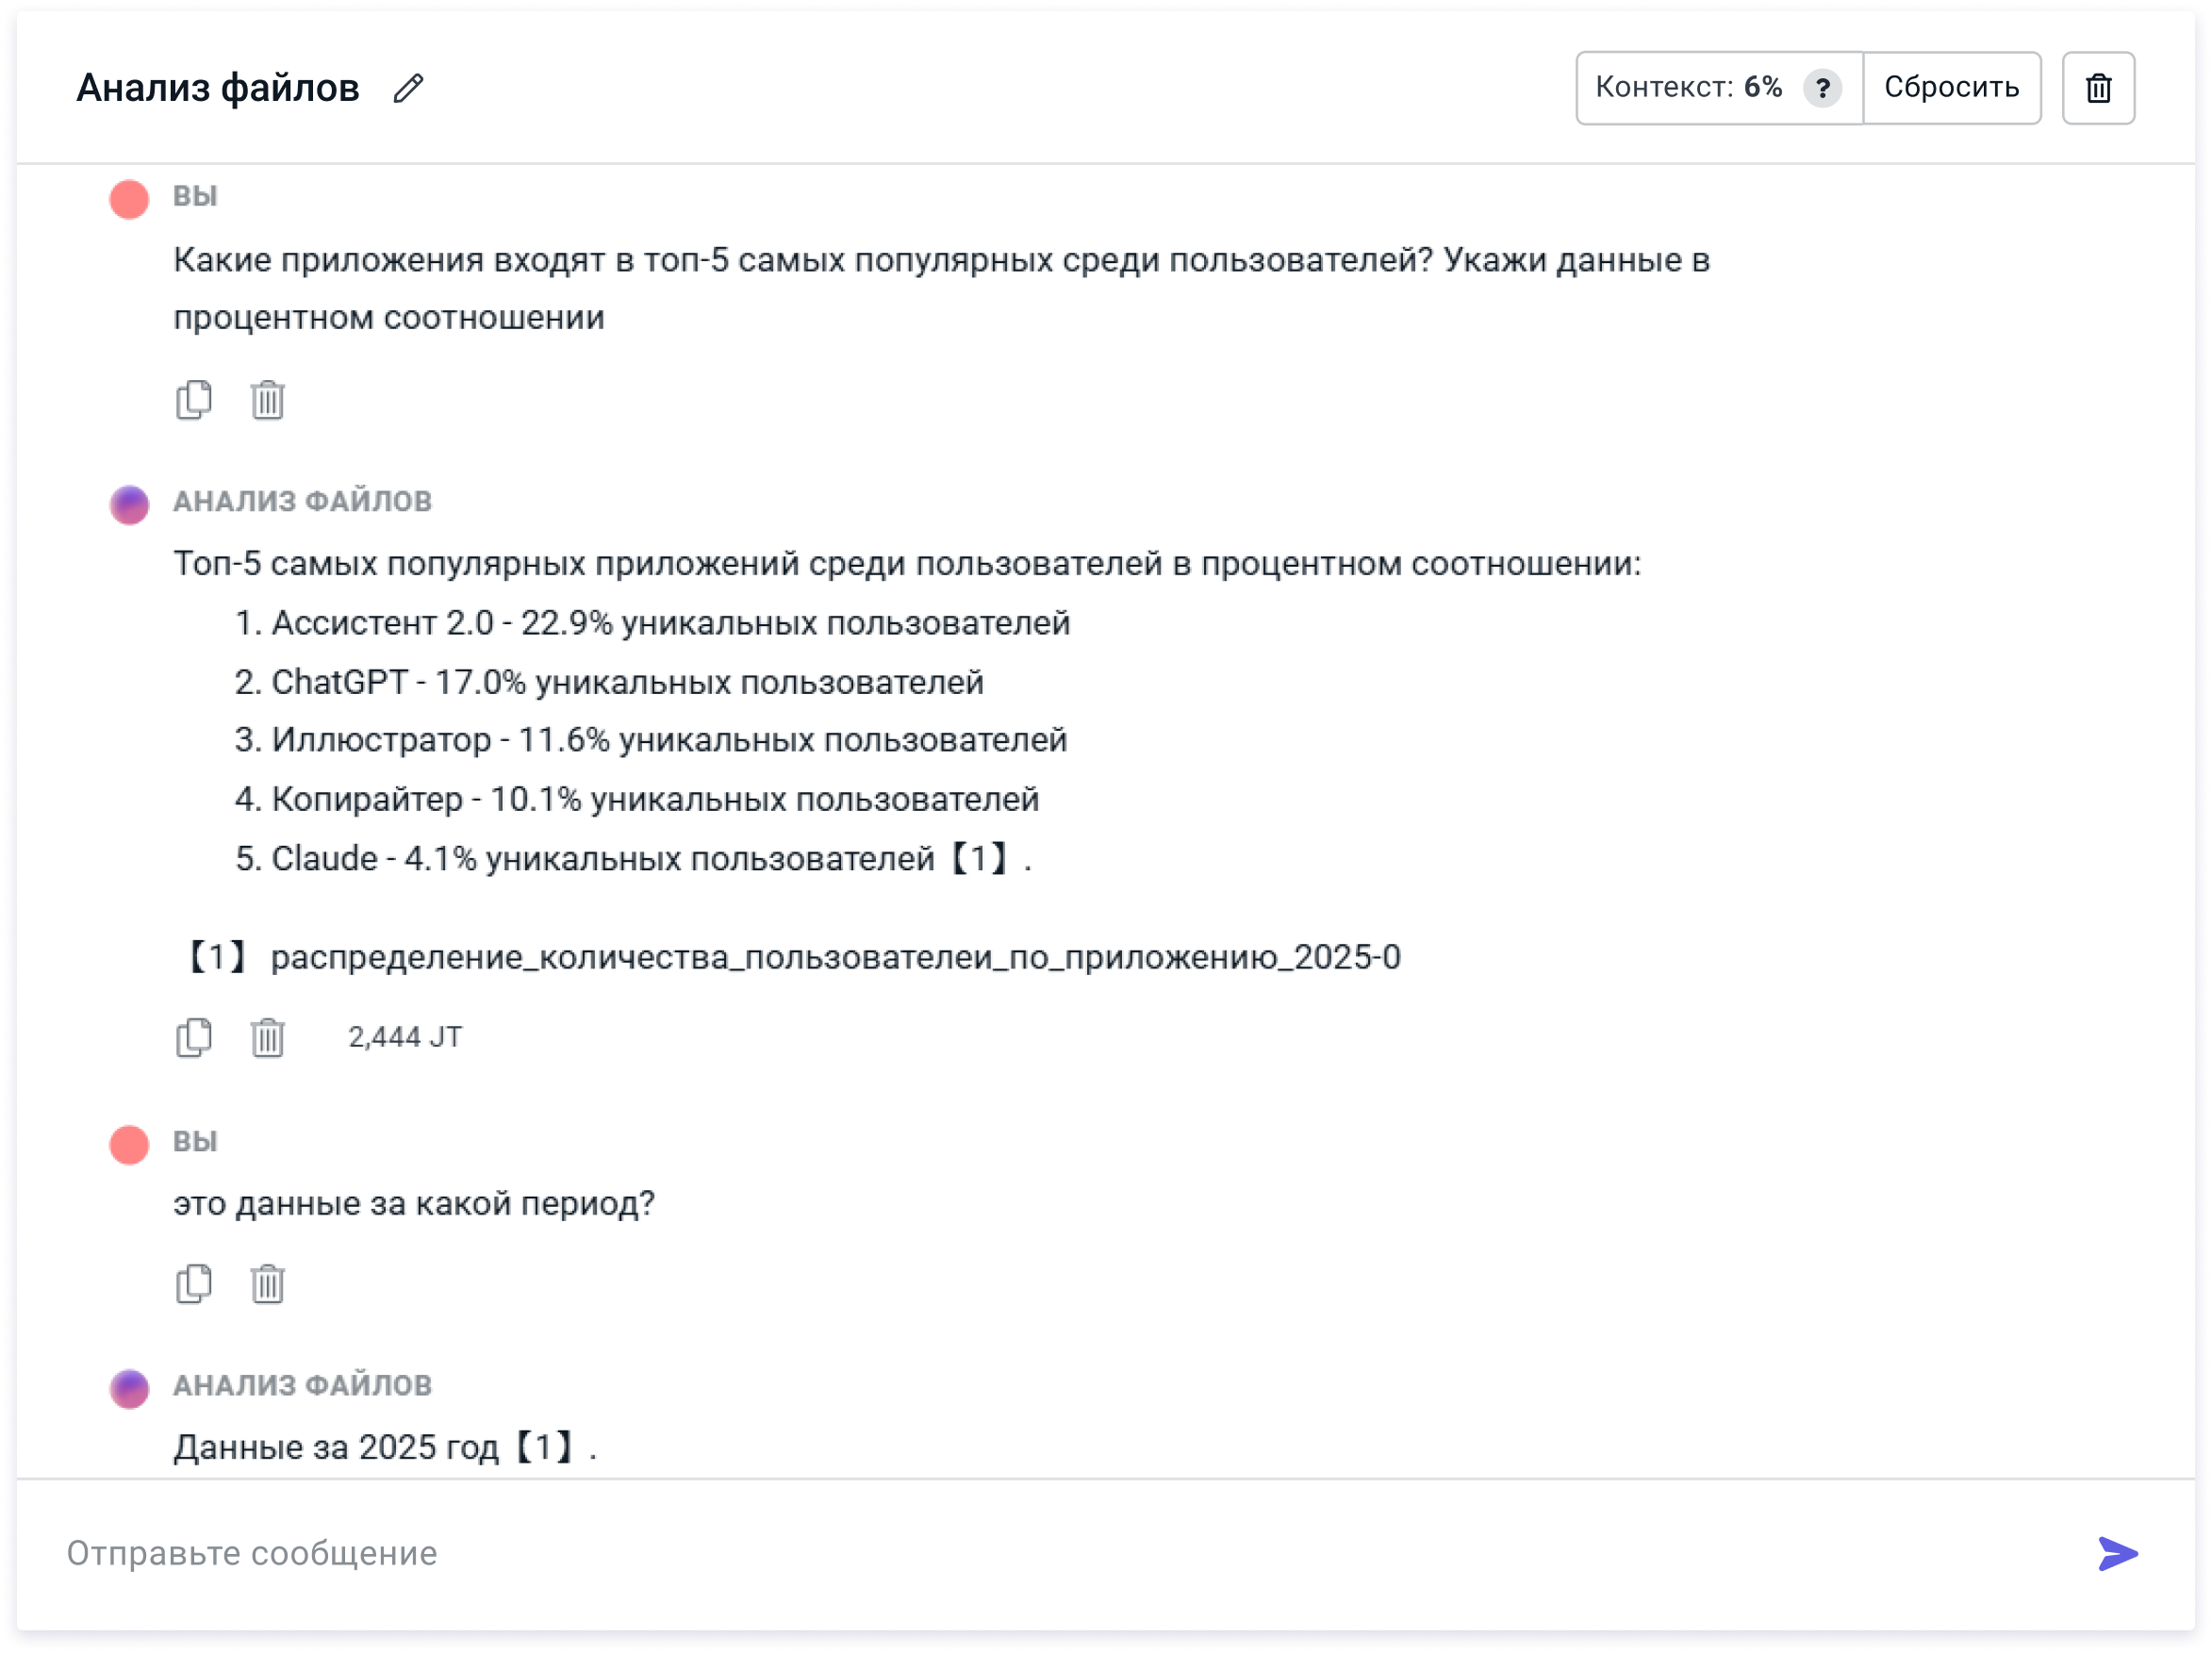Viewport: 2212px width, 1653px height.
Task: Delete the chat with header trash icon
Action: click(2098, 88)
